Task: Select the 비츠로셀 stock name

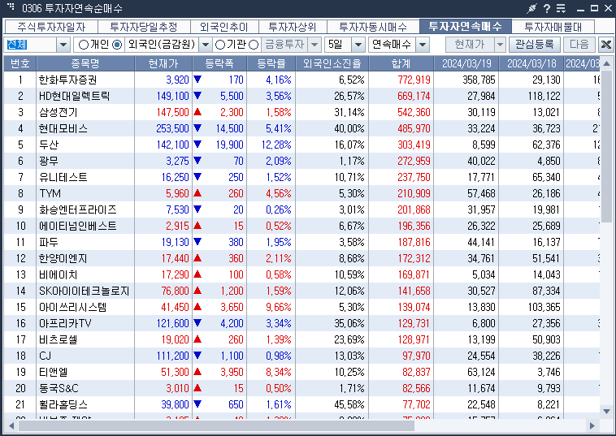Action: 58,339
